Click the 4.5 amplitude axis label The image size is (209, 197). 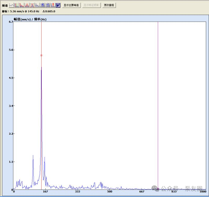[x=11, y=78]
